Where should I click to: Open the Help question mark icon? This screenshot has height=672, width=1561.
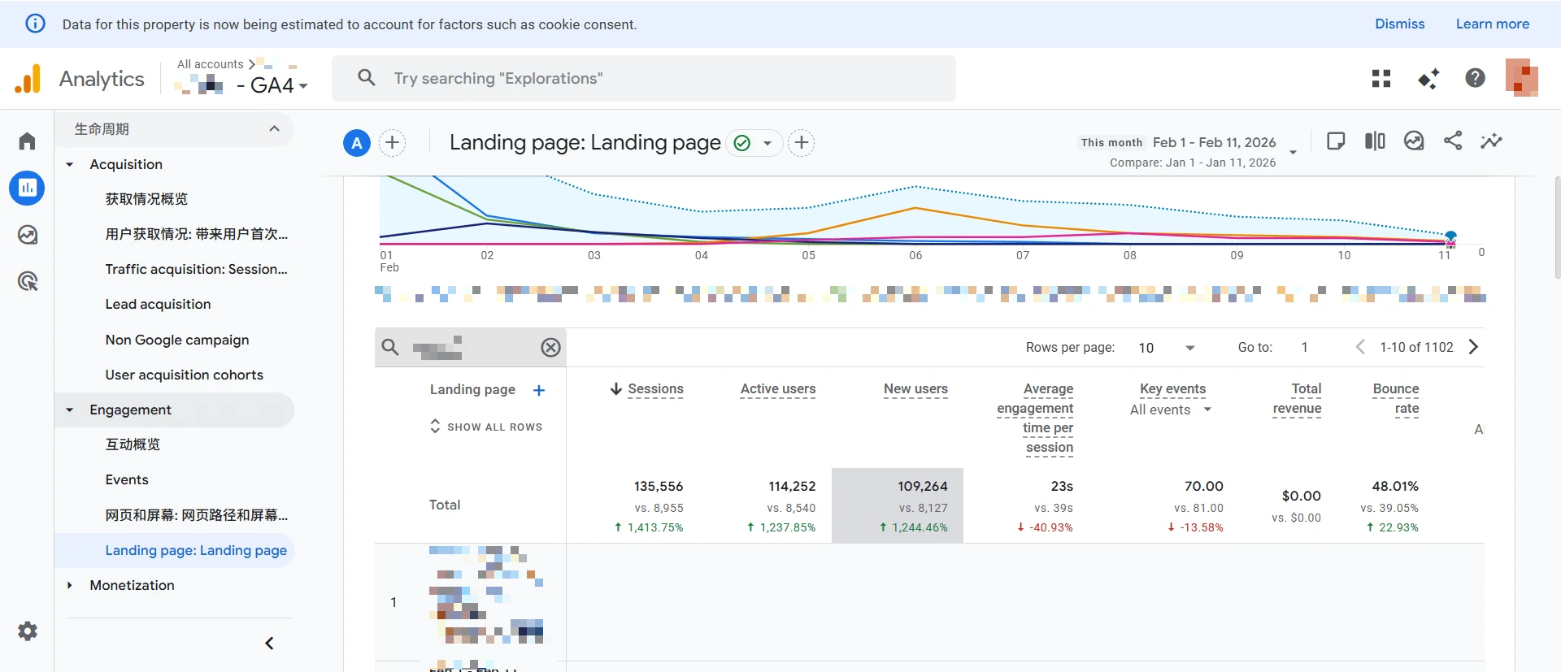pyautogui.click(x=1475, y=78)
